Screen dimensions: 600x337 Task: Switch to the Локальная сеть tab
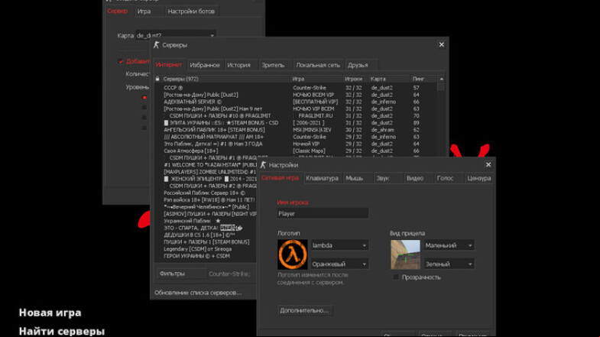(318, 65)
